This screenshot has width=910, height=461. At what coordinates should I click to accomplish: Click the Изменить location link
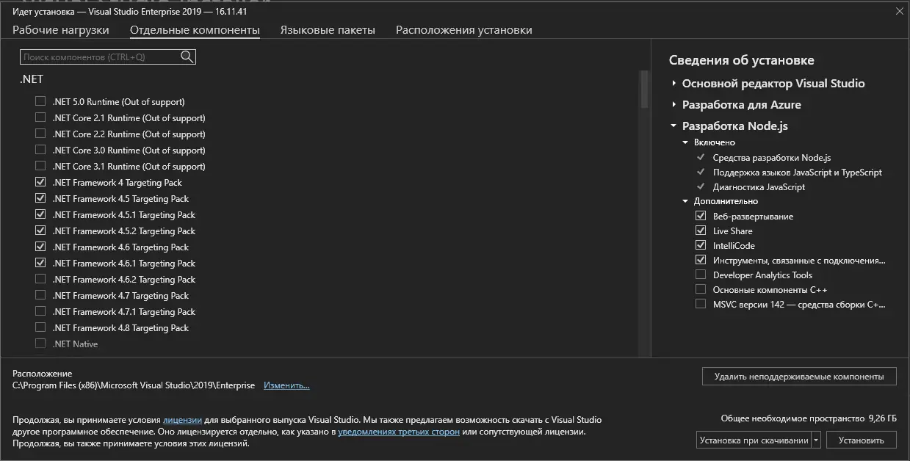click(286, 385)
